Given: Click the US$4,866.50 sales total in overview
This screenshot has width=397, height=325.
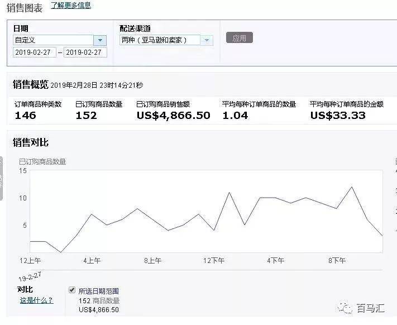Looking at the screenshot, I should pyautogui.click(x=173, y=116).
